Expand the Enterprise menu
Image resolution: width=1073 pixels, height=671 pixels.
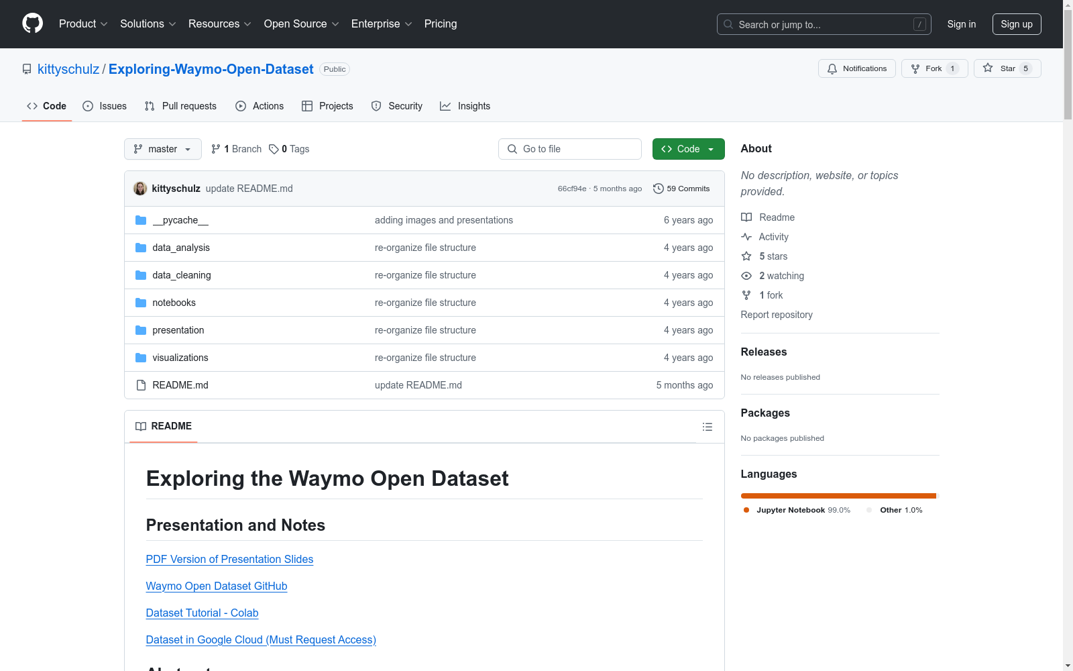(382, 24)
